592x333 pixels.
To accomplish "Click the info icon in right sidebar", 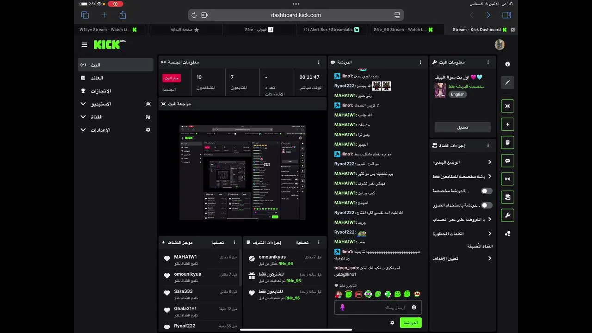I will coord(507,64).
